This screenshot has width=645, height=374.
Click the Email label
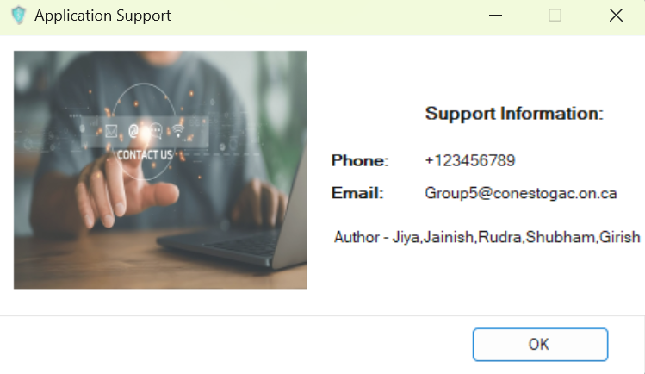[357, 193]
